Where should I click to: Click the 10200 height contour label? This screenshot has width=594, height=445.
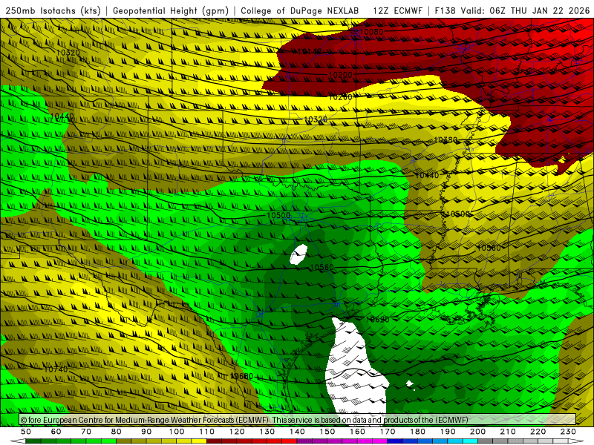[341, 75]
